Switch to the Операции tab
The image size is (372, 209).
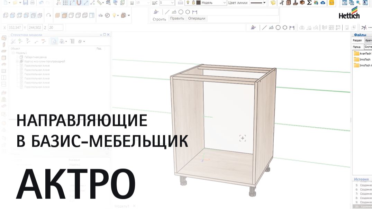coord(197,18)
